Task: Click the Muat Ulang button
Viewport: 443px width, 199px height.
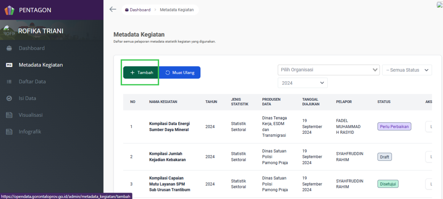Action: coord(180,73)
